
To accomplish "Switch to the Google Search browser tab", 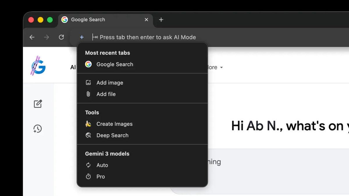I will click(x=87, y=19).
